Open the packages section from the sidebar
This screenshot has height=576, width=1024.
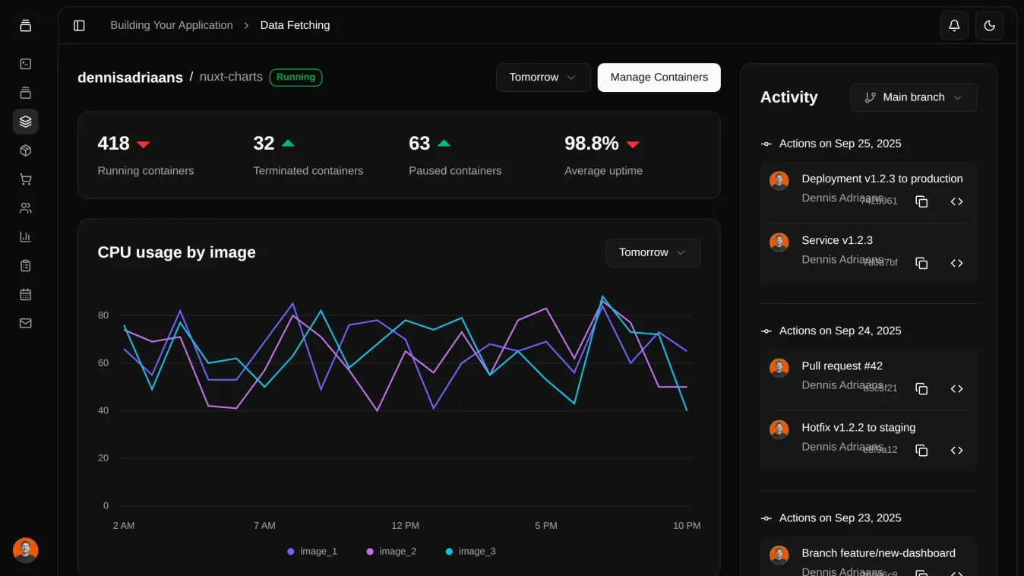click(x=25, y=150)
